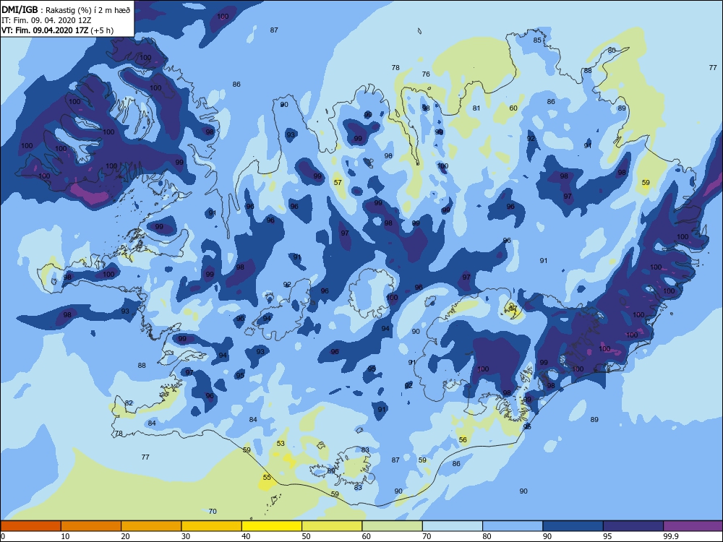Click the map value '82' on Reykjanes peninsula
This screenshot has height=542, width=723.
[129, 403]
